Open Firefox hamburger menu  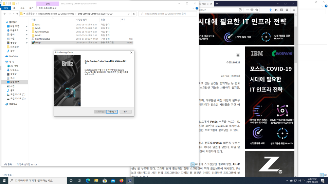pyautogui.click(x=294, y=10)
